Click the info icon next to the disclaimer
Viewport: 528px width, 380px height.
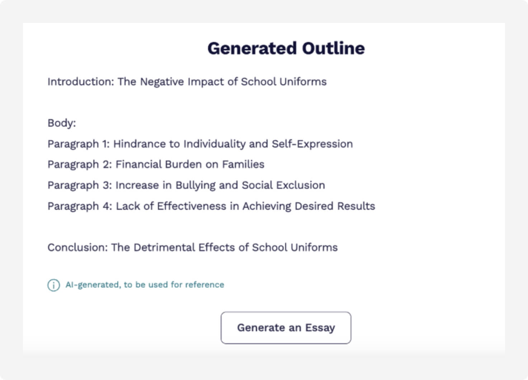[x=53, y=285]
